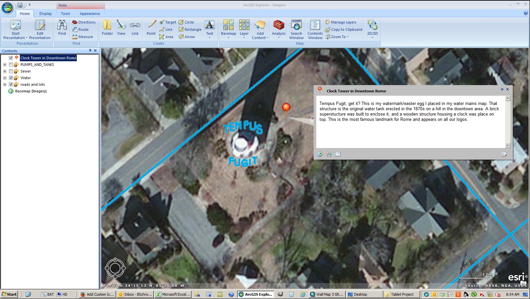Open the Display ribbon tab
530x299 pixels.
click(45, 14)
